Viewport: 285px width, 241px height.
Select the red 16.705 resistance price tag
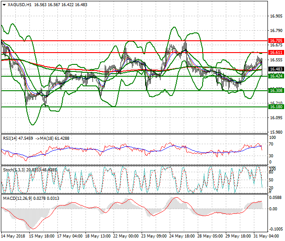pyautogui.click(x=275, y=40)
